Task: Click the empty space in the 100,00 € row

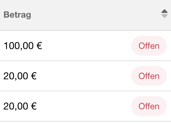Action: click(86, 46)
